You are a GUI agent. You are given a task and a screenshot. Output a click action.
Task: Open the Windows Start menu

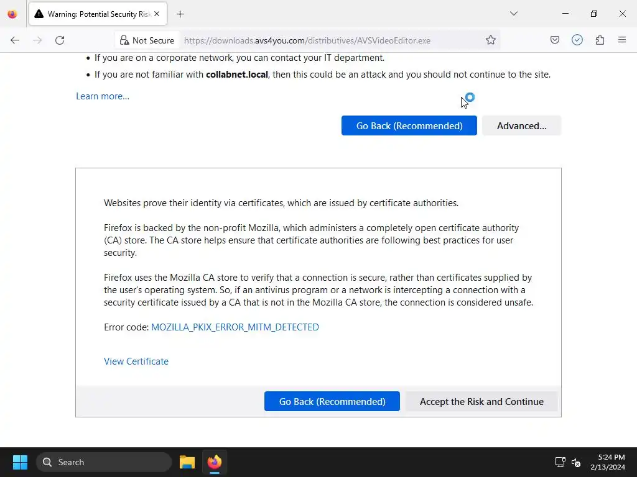(20, 462)
